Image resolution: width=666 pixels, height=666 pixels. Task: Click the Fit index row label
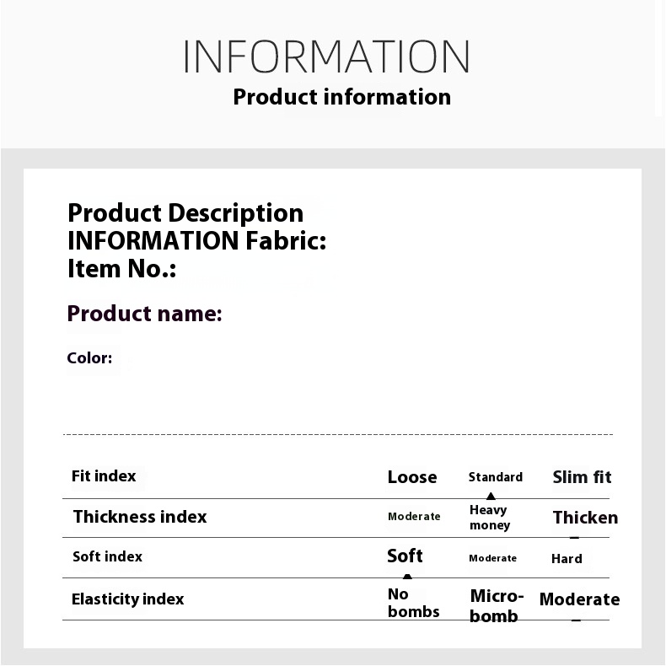[x=104, y=476]
